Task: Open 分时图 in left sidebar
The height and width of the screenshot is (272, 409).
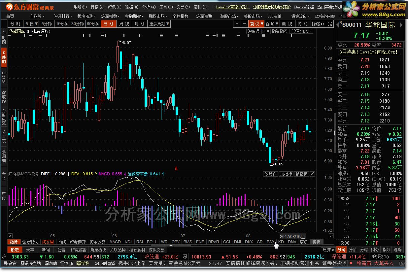Action: click(x=4, y=38)
